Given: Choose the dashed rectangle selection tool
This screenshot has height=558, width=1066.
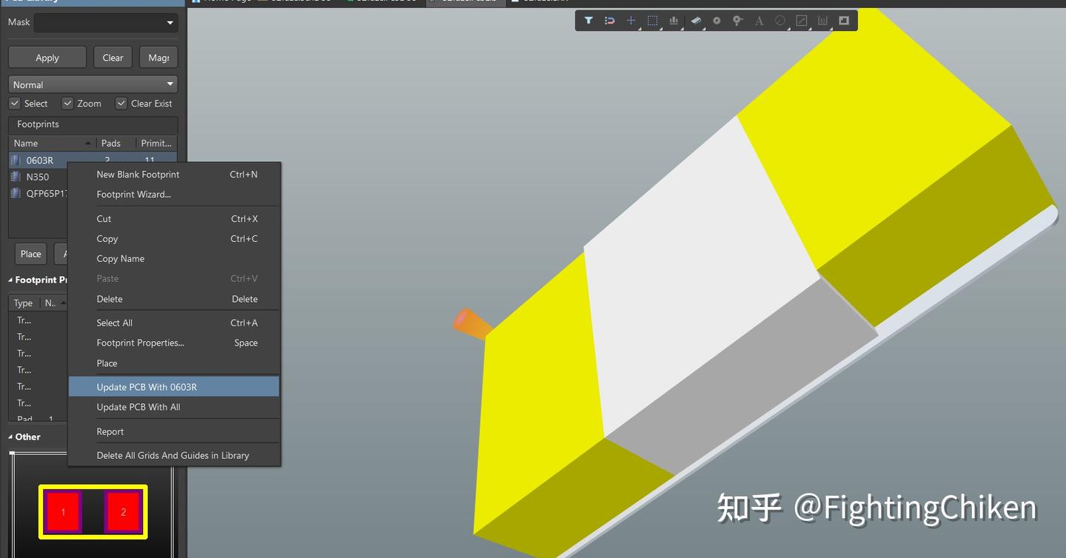Looking at the screenshot, I should pos(652,21).
